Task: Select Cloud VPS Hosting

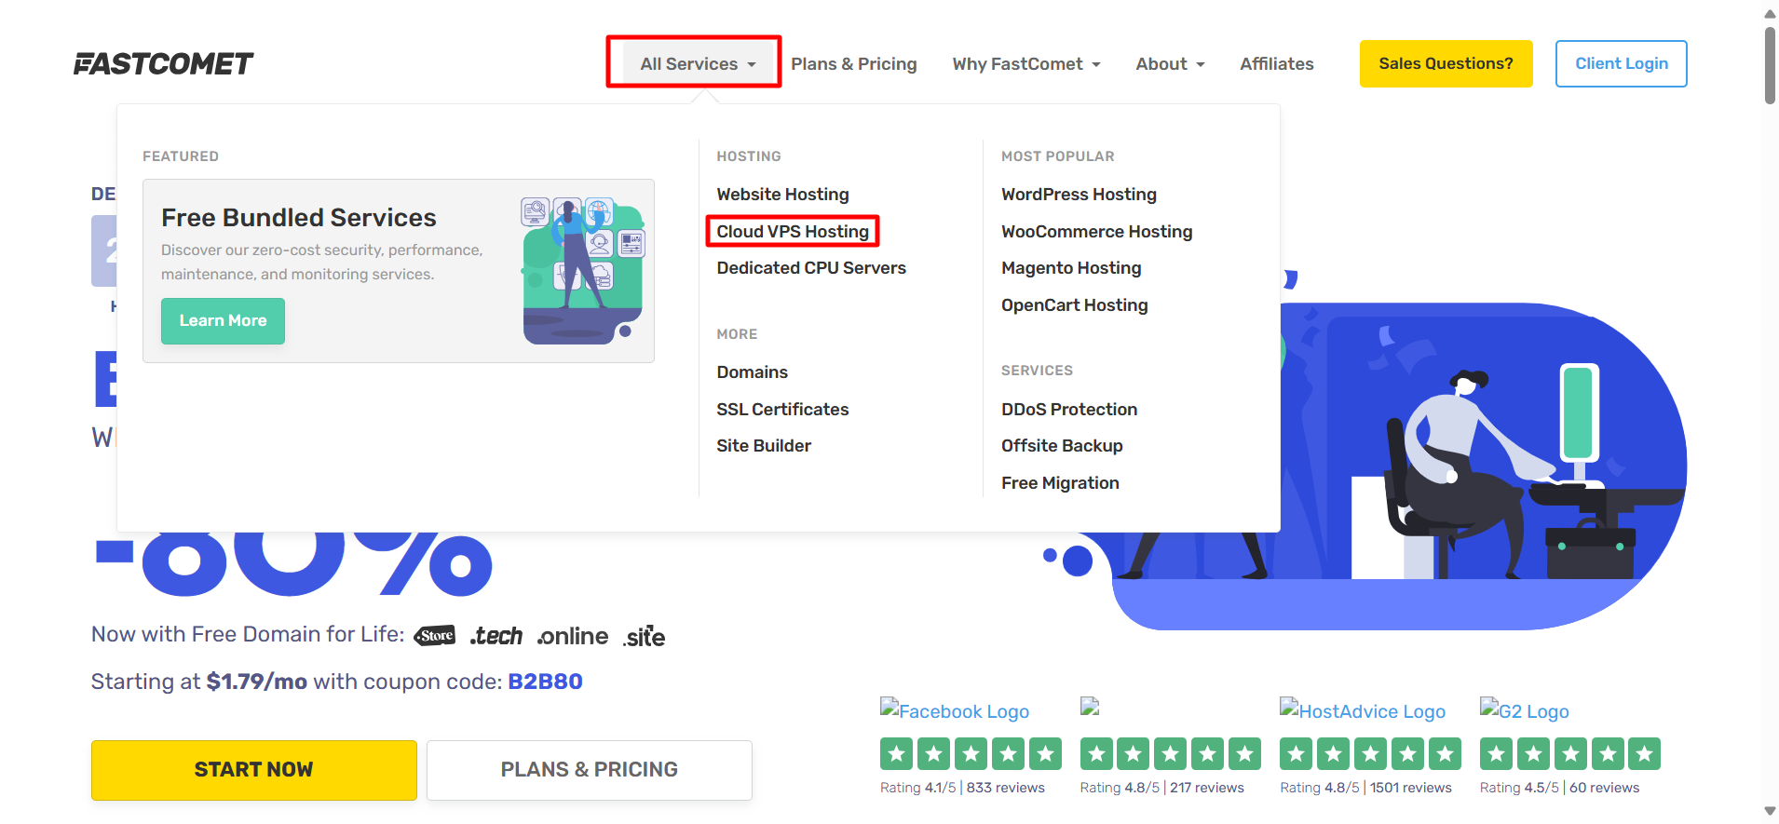Action: click(793, 231)
